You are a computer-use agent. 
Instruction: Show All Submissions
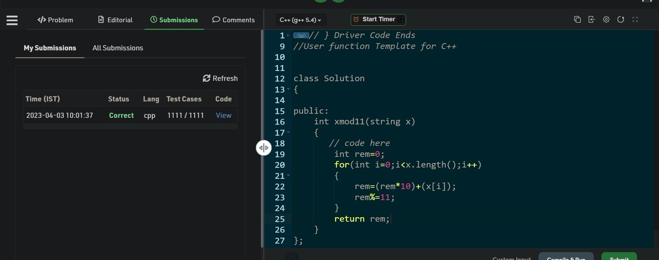pos(118,48)
